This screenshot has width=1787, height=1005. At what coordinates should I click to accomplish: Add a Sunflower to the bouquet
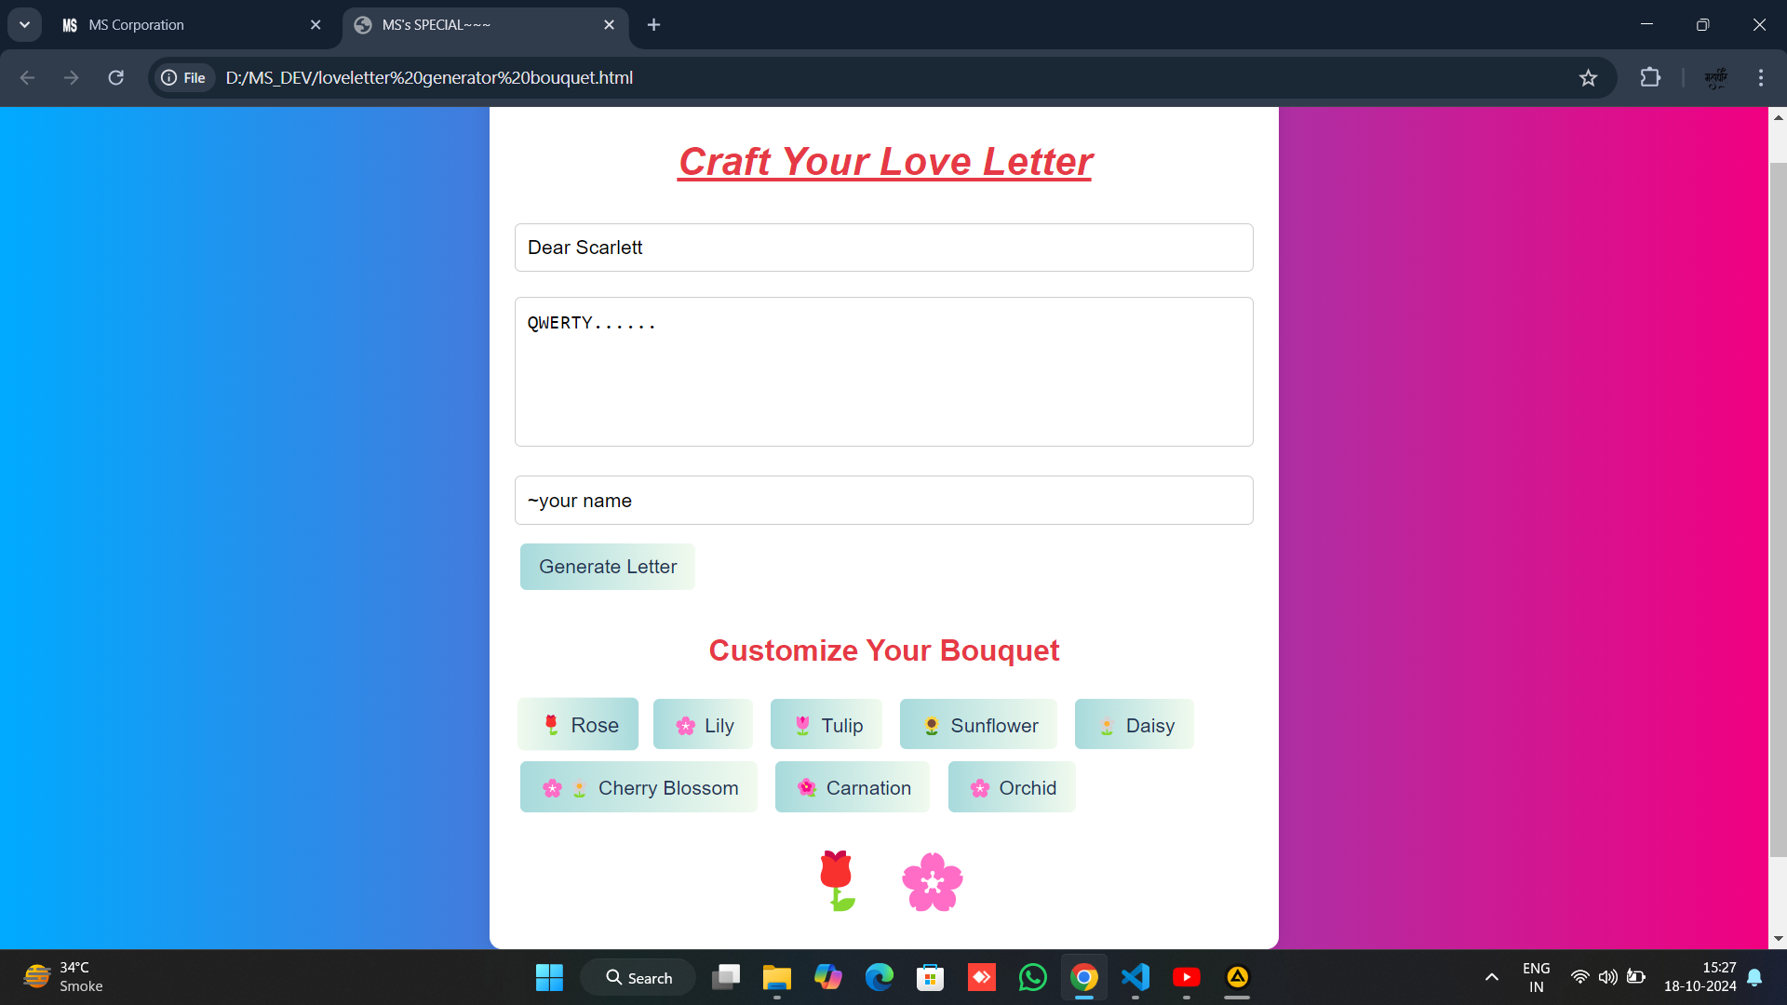pyautogui.click(x=978, y=725)
